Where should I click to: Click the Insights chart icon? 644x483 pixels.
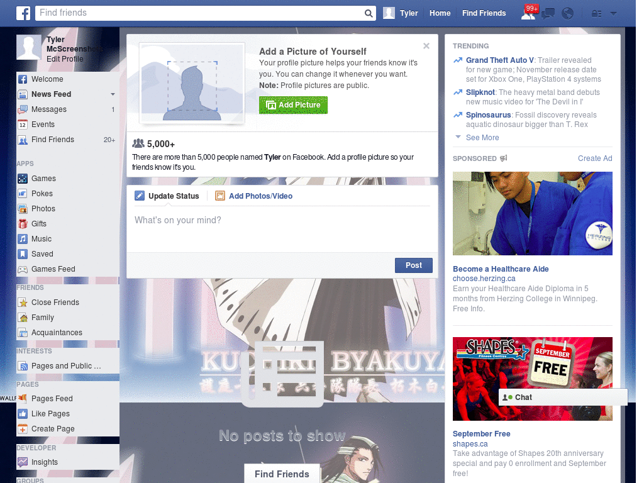23,462
